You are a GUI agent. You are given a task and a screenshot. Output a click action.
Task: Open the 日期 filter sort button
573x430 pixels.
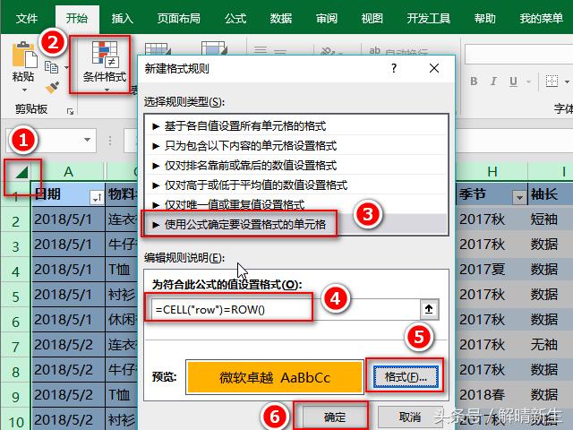pos(97,198)
